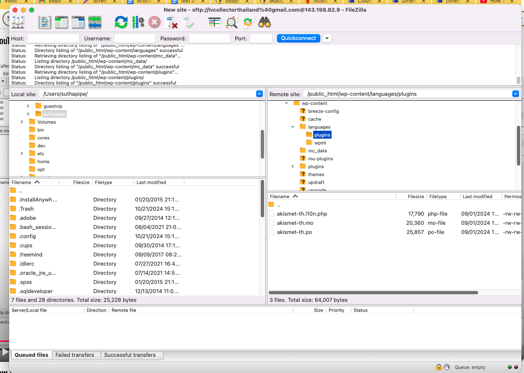The image size is (524, 373).
Task: Click the folder icon of .adobe
Action: tap(13, 218)
